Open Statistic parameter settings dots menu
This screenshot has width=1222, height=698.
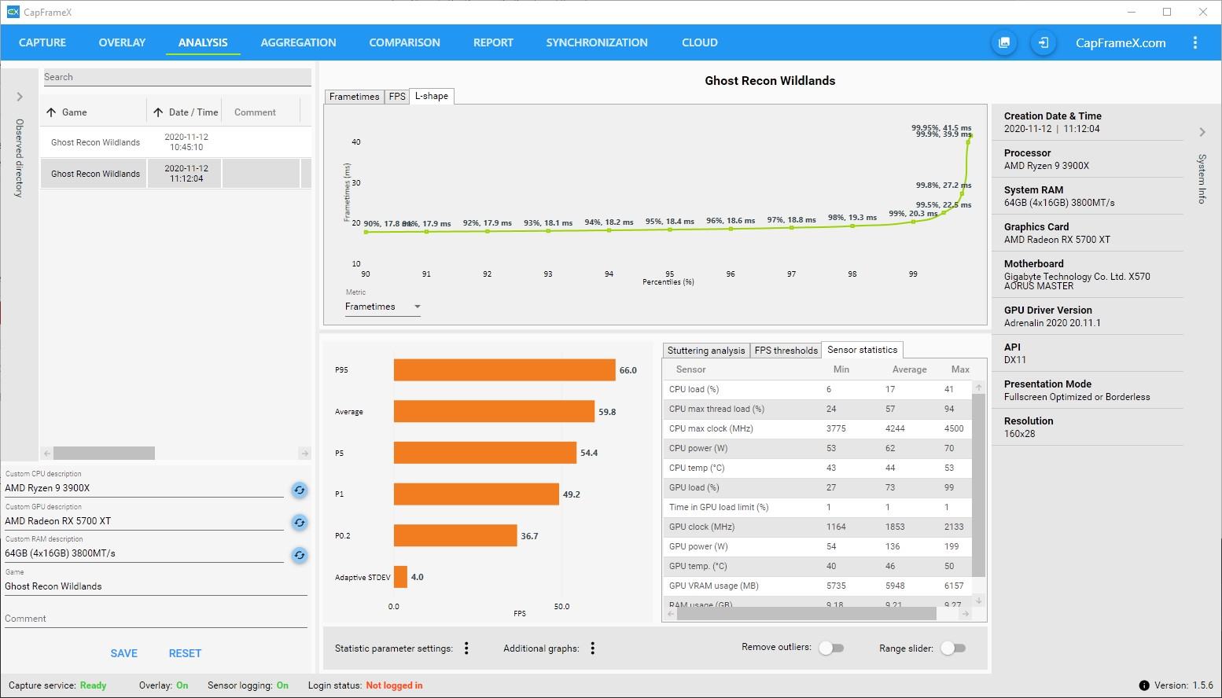pyautogui.click(x=466, y=648)
